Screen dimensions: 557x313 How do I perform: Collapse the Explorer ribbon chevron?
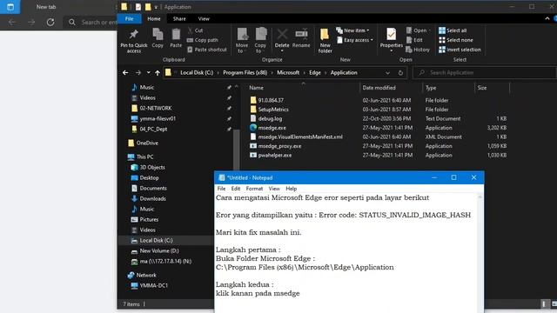[547, 18]
